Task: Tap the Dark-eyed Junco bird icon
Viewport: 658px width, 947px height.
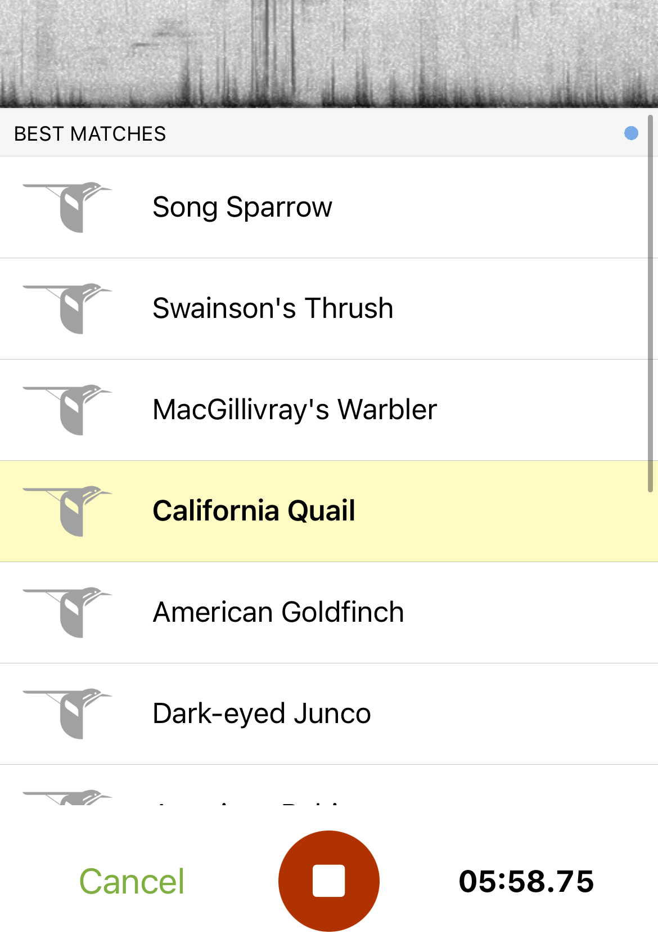Action: tap(67, 713)
